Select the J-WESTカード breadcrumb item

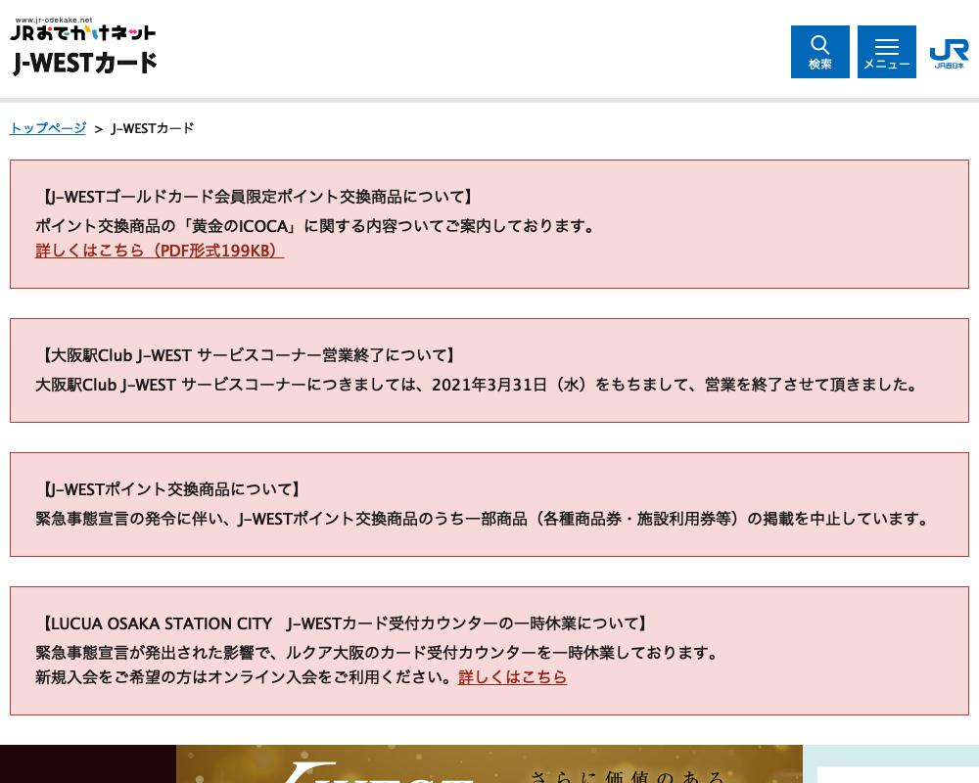point(152,128)
